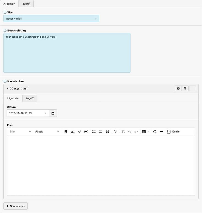202x213 pixels.
Task: Open the Stile dropdown
Action: click(x=20, y=132)
